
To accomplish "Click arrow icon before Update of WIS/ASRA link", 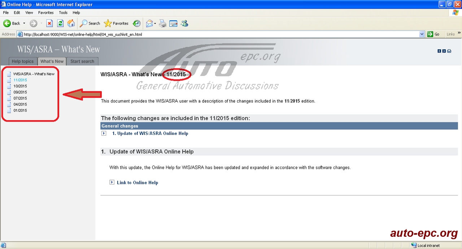I will [104, 133].
